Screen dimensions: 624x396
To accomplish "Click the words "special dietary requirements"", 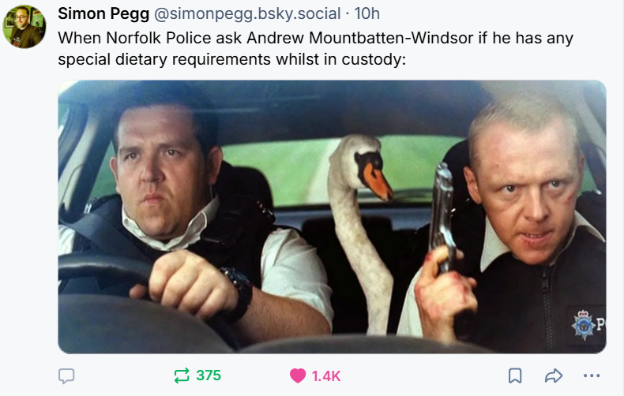I will (164, 59).
